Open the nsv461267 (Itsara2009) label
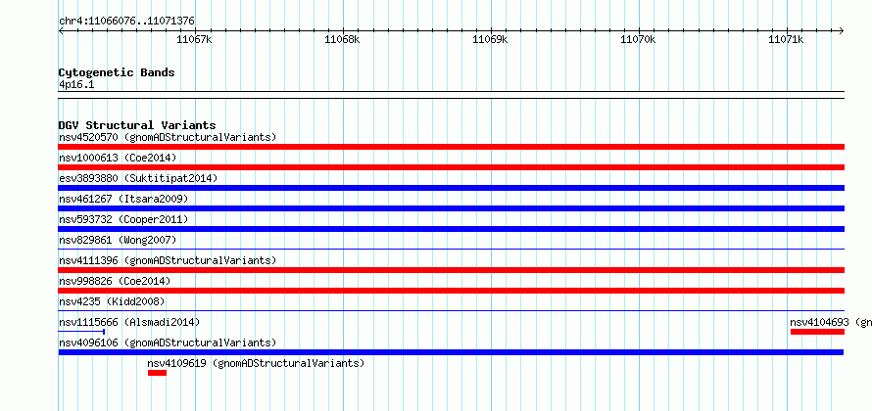 coord(123,199)
